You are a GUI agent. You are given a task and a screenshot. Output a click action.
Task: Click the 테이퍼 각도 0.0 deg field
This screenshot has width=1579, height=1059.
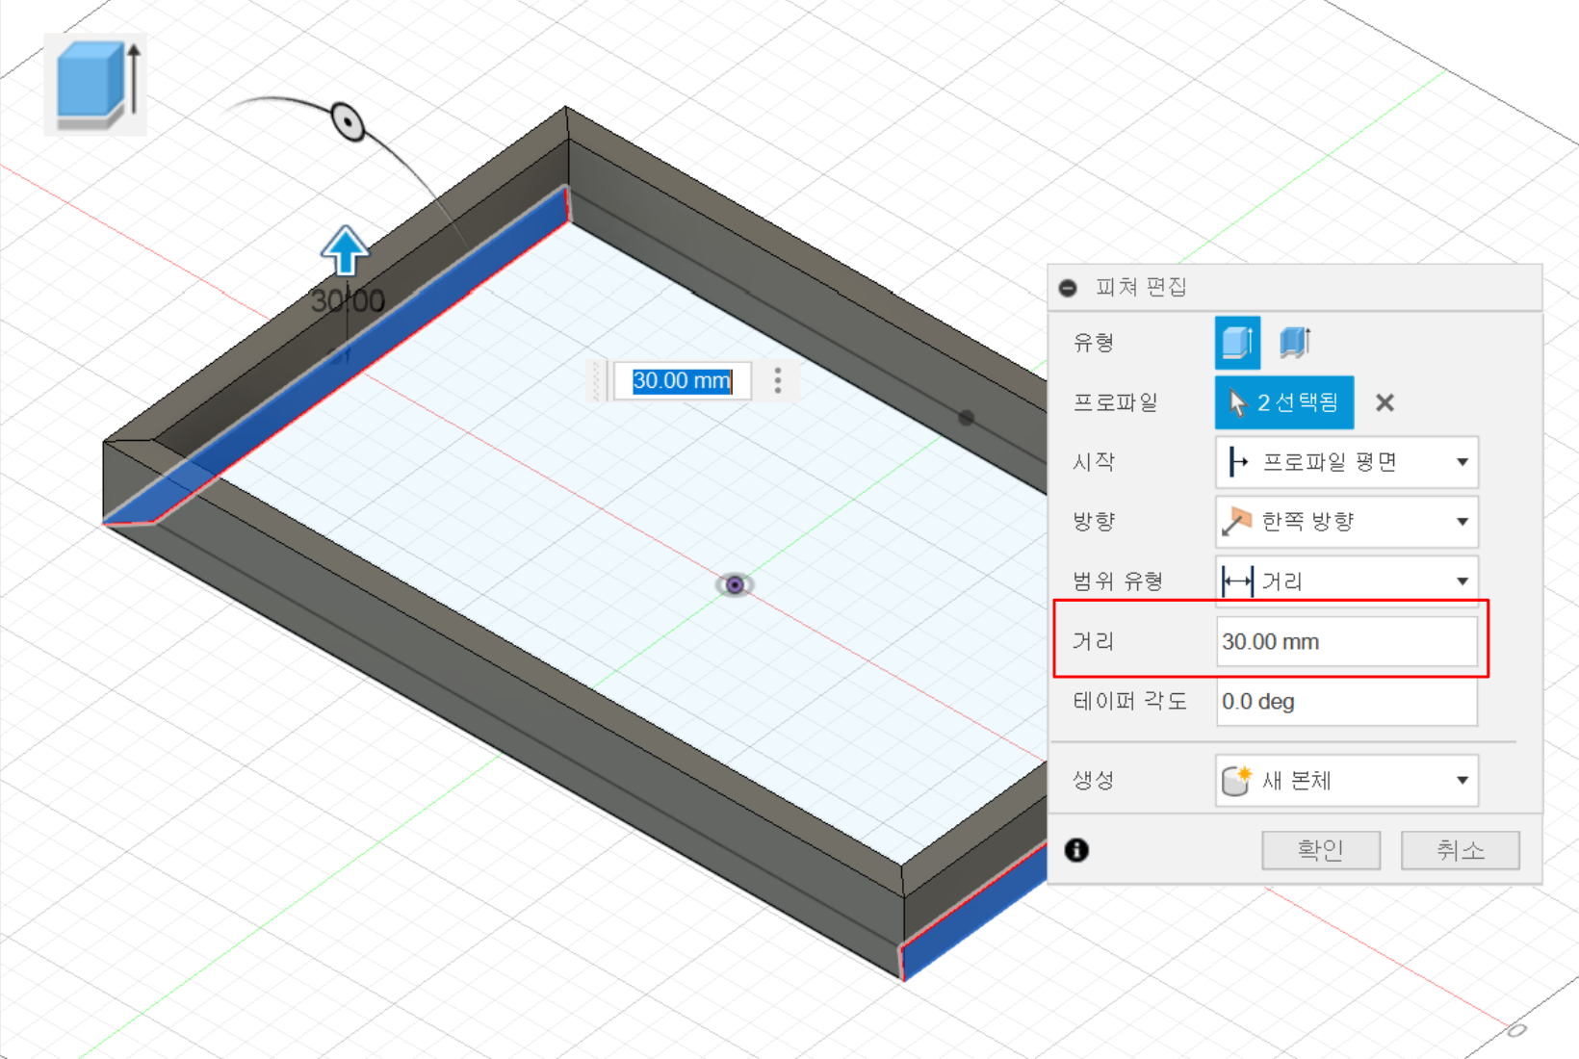pyautogui.click(x=1347, y=701)
